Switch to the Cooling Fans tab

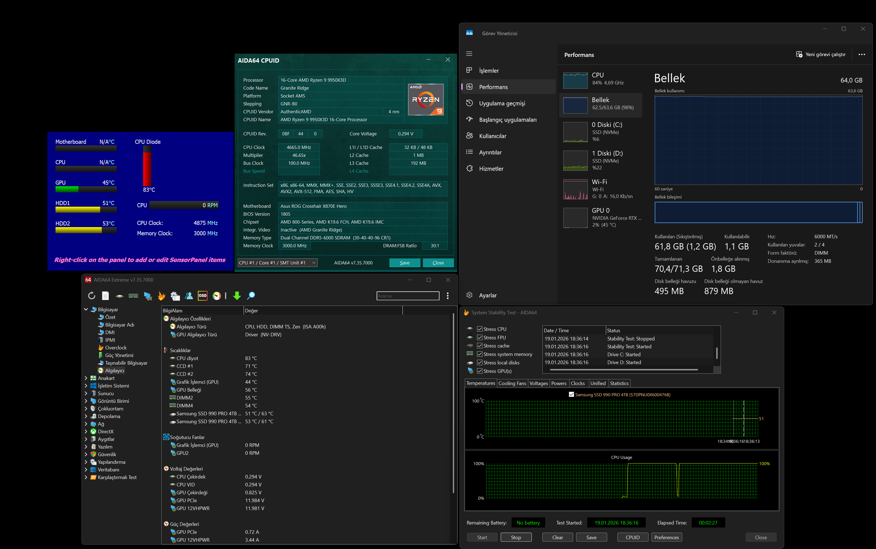click(512, 383)
